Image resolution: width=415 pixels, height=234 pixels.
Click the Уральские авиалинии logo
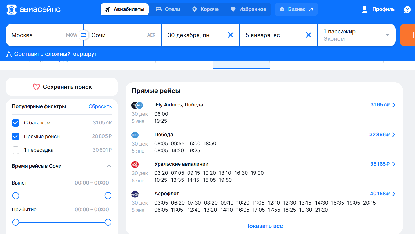point(135,165)
